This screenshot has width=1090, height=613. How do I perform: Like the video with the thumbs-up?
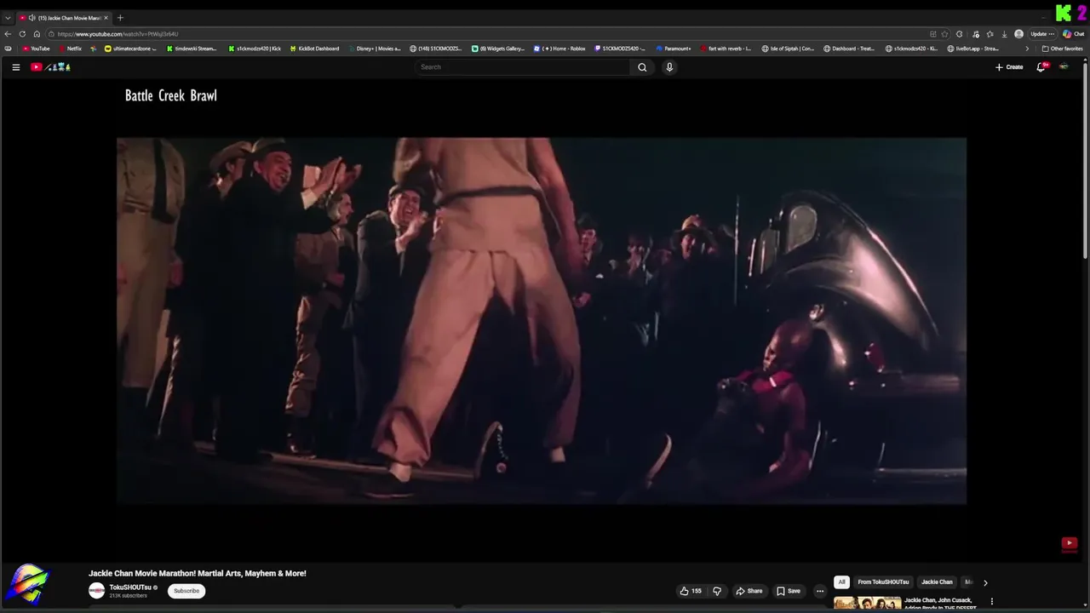tap(691, 591)
